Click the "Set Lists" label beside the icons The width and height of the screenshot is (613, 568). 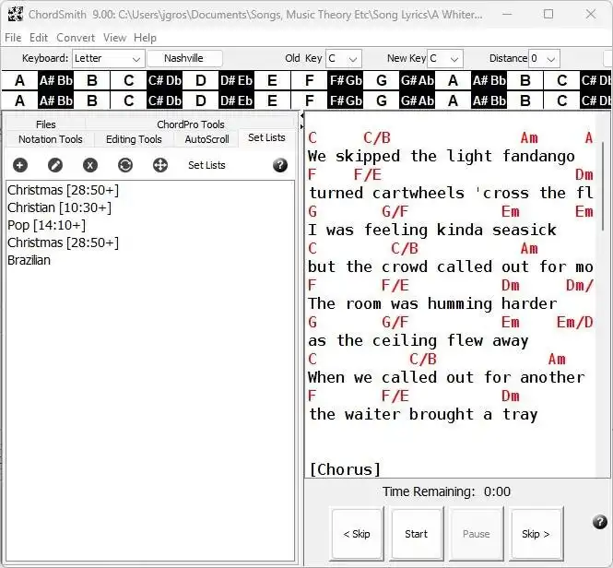coord(206,165)
